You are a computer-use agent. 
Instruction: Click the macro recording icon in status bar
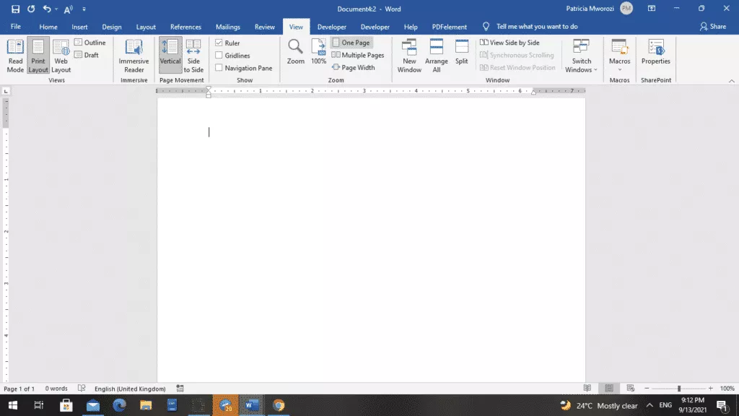(180, 389)
